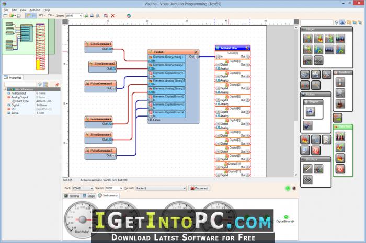The image size is (366, 243).
Task: Click the red status LED near Disconnect
Action: 294,188
